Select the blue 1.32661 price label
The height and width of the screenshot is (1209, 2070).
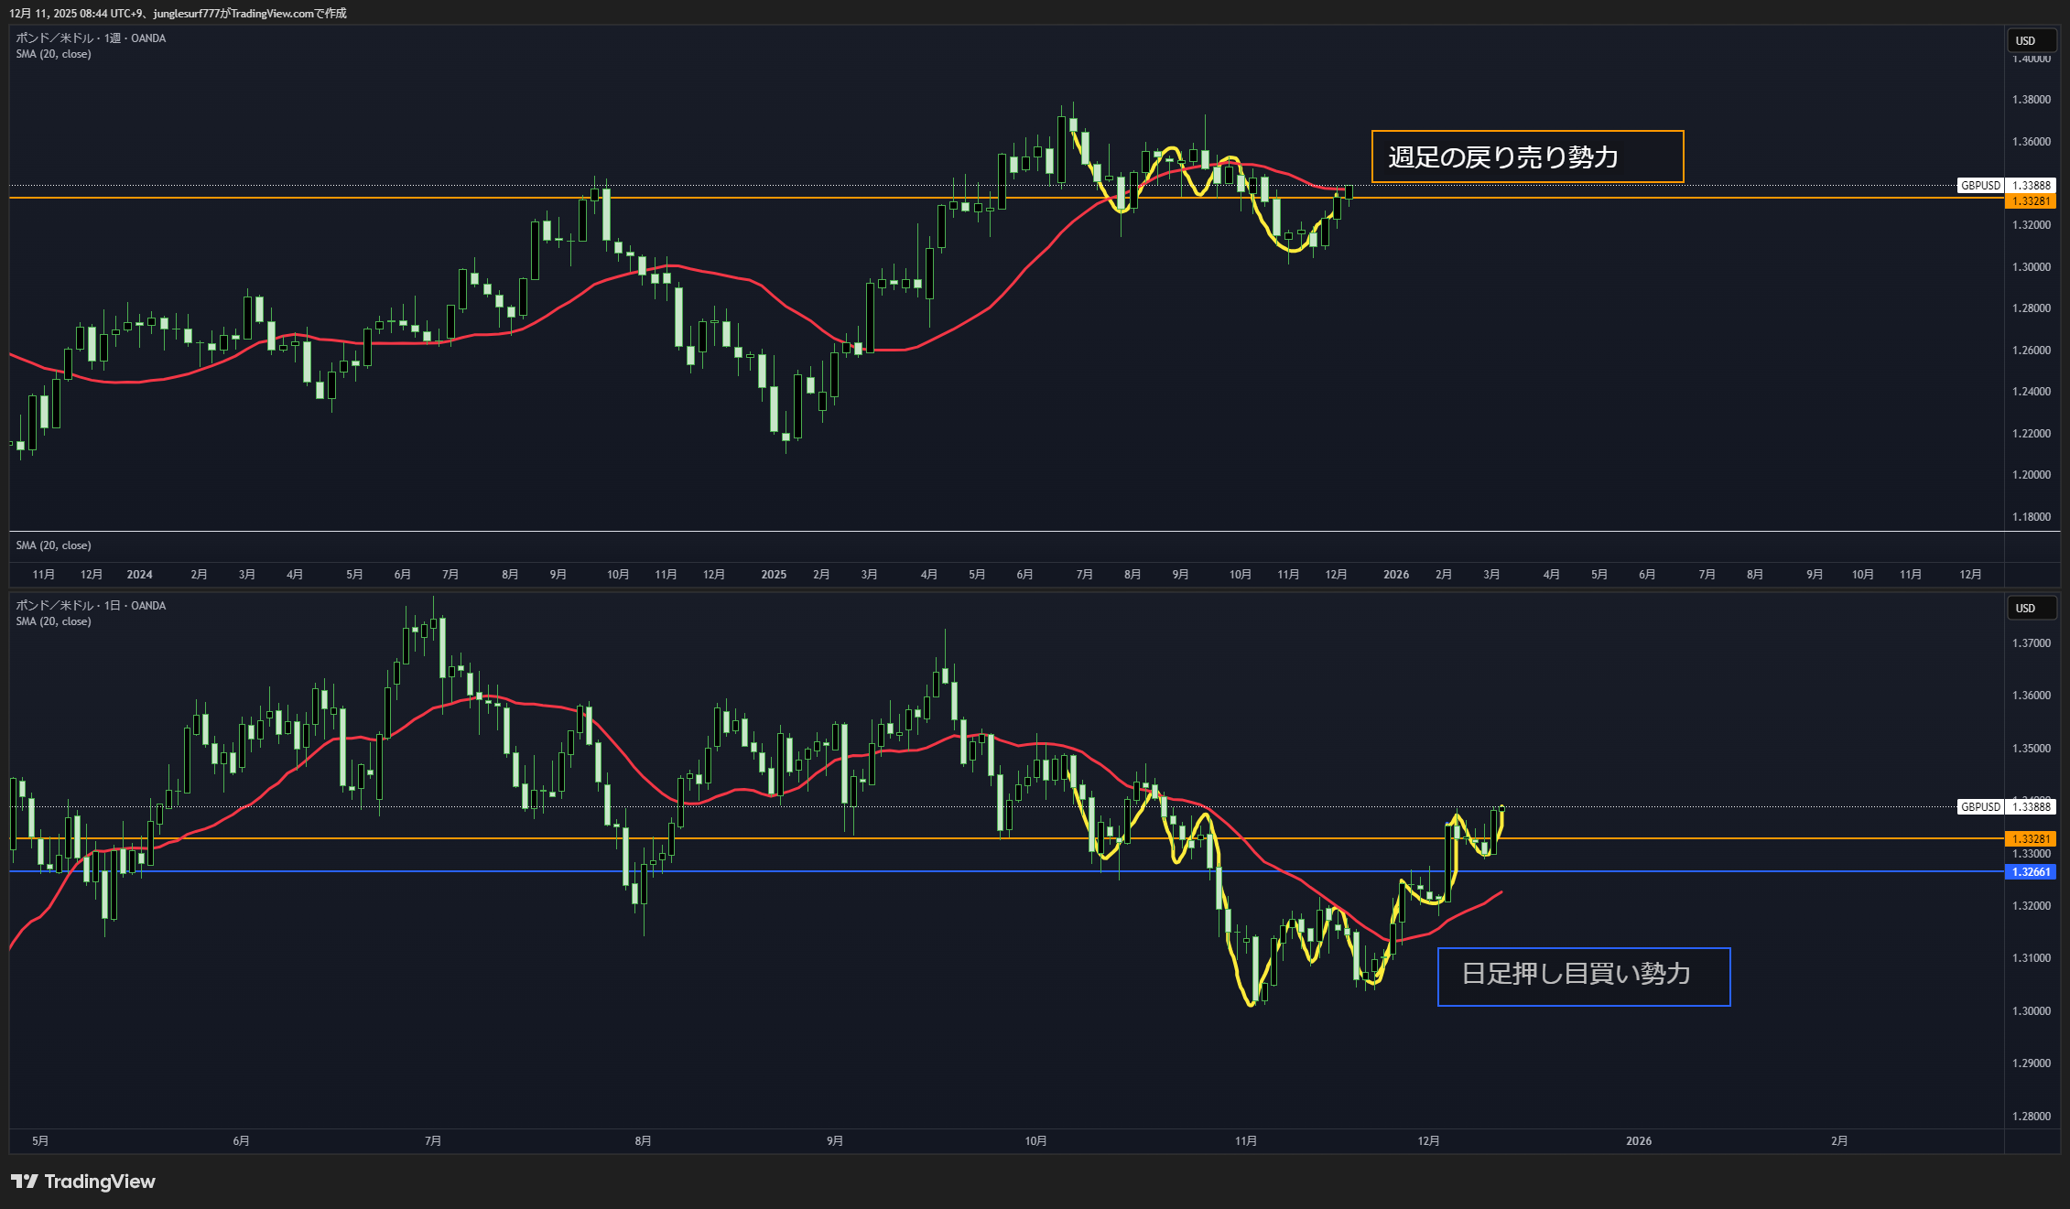2031,871
